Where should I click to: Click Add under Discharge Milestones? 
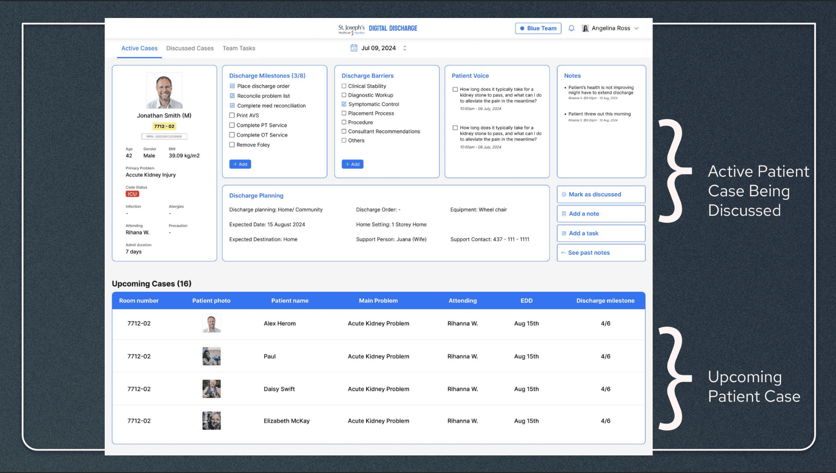pyautogui.click(x=240, y=164)
